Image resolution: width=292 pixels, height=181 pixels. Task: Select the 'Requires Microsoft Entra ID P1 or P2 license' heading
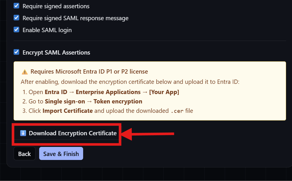(x=89, y=72)
